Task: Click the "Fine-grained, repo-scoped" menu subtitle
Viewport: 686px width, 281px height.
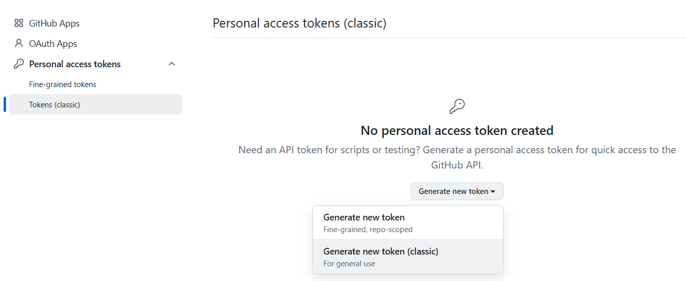Action: (x=367, y=230)
